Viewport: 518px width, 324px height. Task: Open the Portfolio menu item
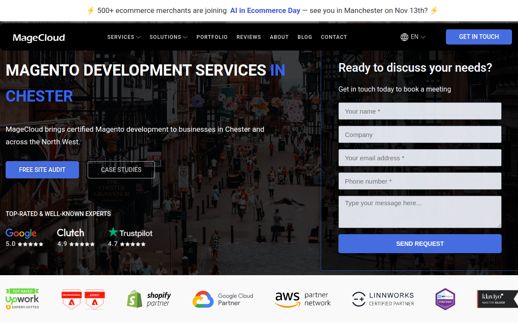coord(212,37)
